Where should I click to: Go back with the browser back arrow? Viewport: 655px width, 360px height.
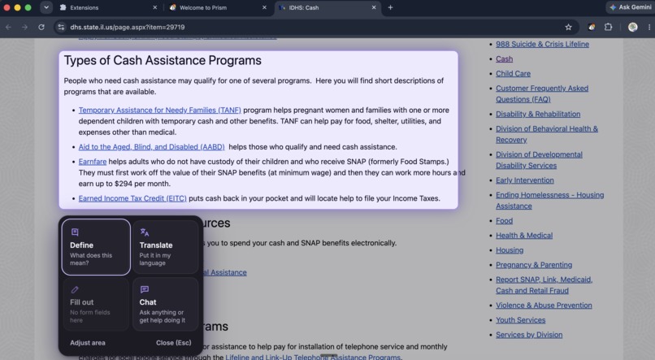tap(8, 27)
